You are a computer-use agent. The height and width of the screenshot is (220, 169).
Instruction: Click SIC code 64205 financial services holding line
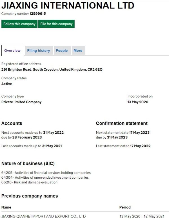46,172
